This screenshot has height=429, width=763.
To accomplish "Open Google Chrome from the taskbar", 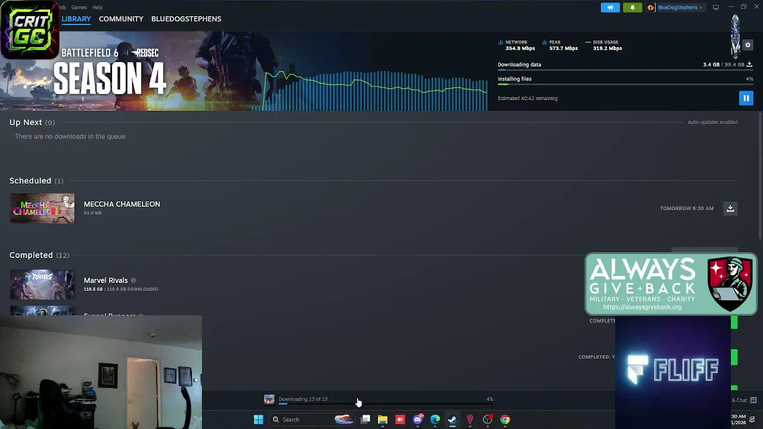I will [x=505, y=419].
